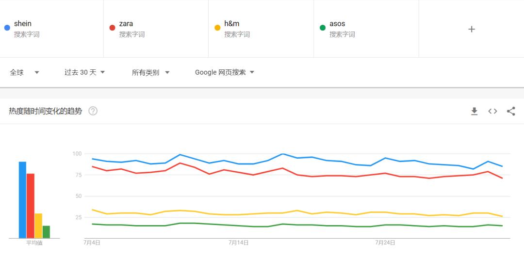Add a new comparison term
This screenshot has height=261, width=524.
471,29
